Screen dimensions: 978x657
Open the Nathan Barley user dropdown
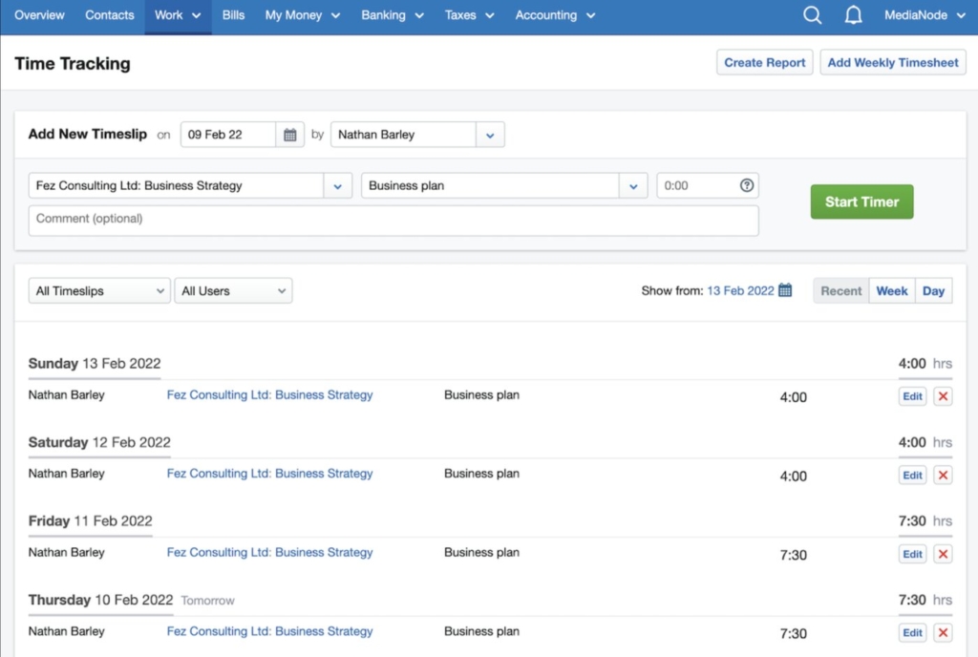click(489, 135)
